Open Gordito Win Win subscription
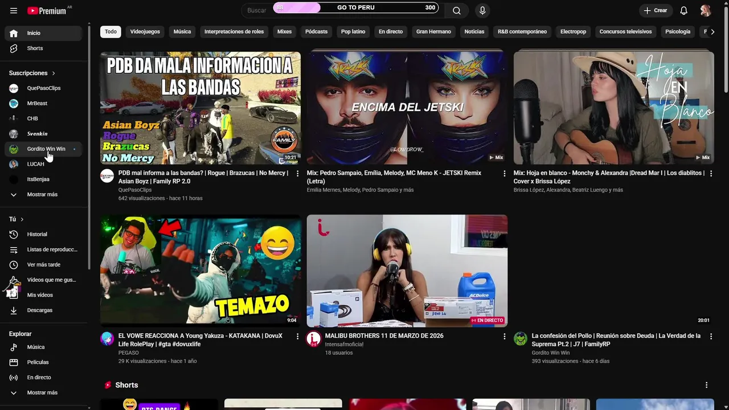The width and height of the screenshot is (729, 410). coord(43,149)
